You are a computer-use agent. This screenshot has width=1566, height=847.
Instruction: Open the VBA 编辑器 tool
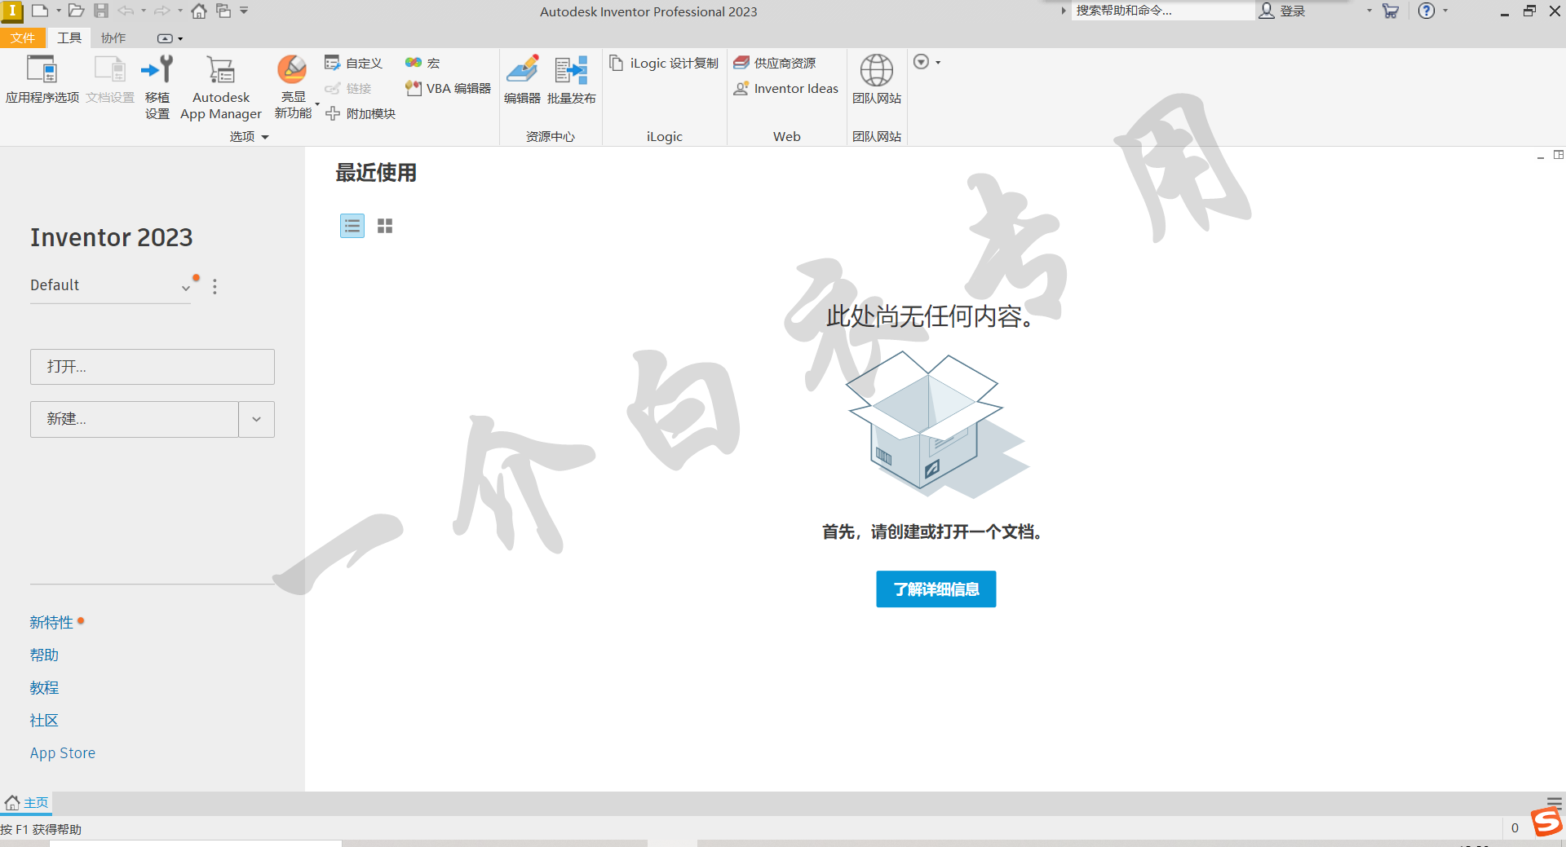(x=449, y=88)
